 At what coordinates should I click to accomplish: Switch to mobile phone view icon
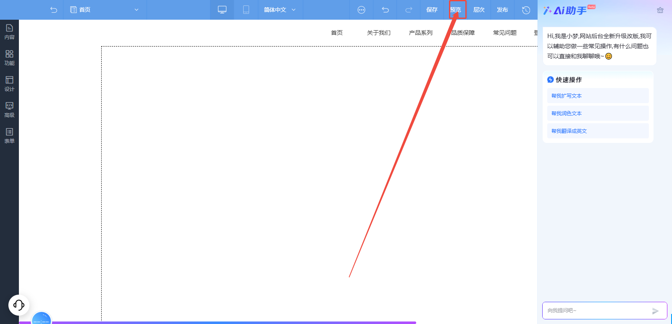tap(246, 10)
